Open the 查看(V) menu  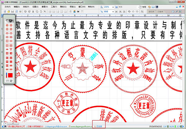pos(45,7)
